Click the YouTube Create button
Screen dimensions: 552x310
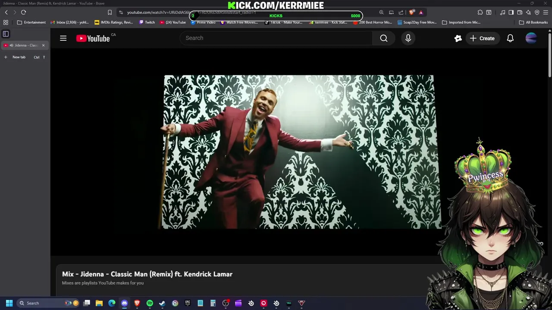(482, 38)
